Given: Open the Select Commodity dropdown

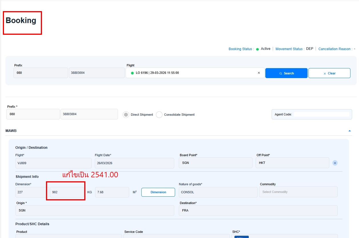Looking at the screenshot, I should coord(298,192).
